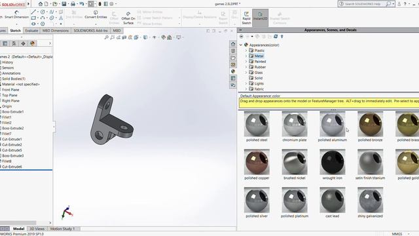Expand the Lights appearance folder
Viewport: 419px width, 236px height.
click(x=246, y=83)
